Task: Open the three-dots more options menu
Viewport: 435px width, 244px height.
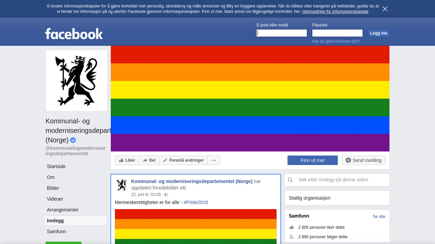Action: point(214,160)
